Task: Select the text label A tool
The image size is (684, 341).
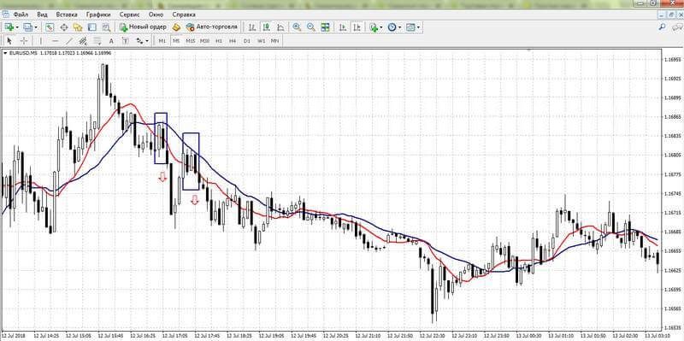Action: [x=111, y=41]
